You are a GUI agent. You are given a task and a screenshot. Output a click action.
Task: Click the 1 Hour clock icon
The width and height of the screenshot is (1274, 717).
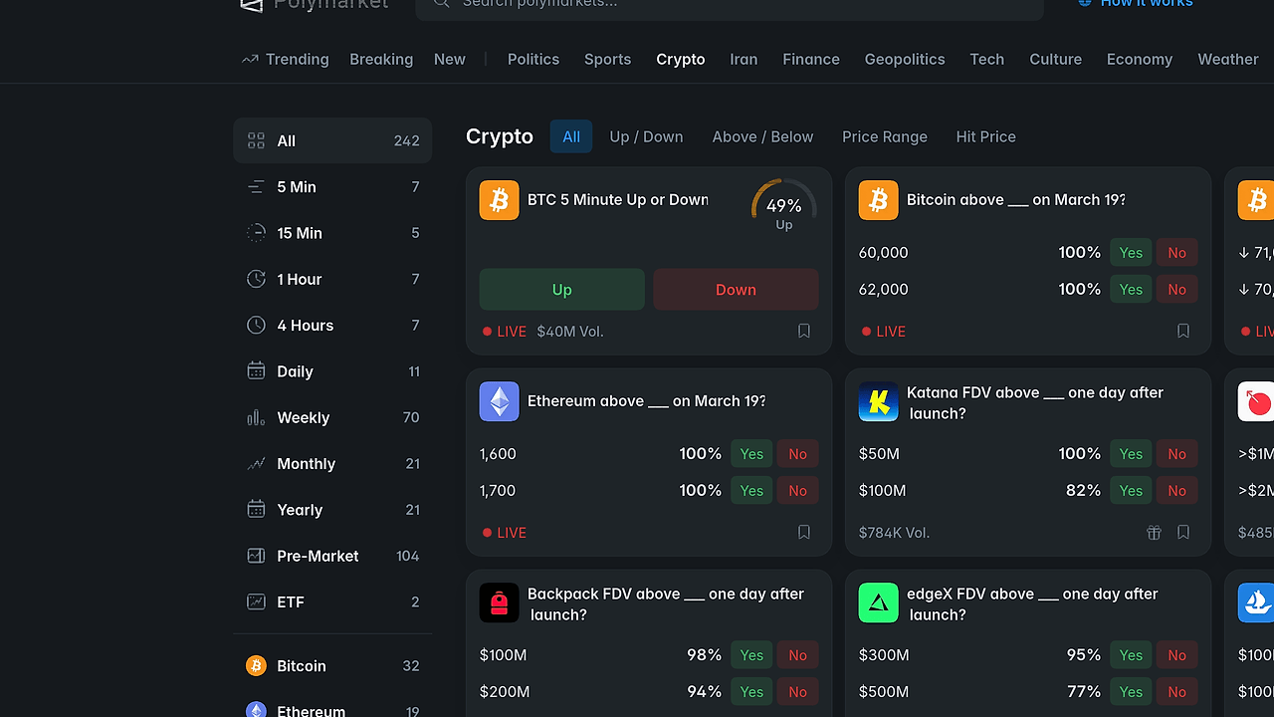tap(256, 279)
